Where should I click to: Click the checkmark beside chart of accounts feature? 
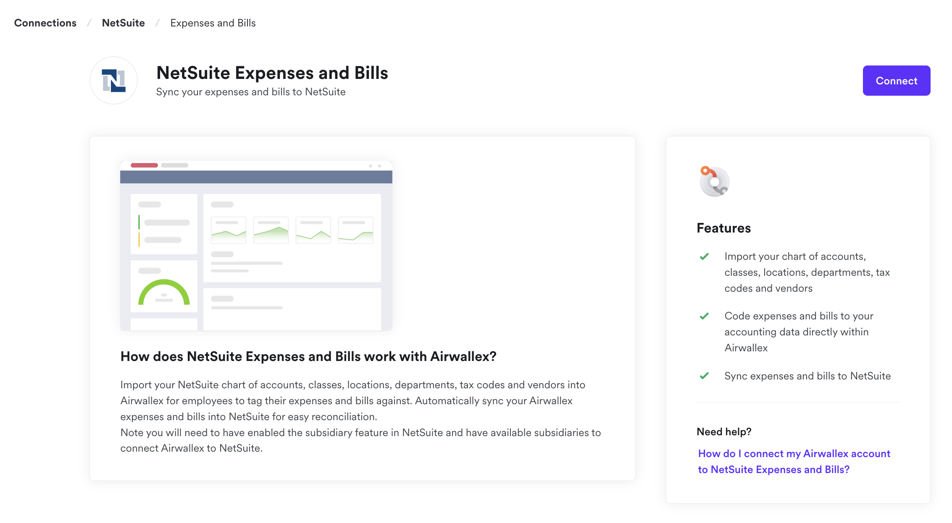click(x=705, y=256)
